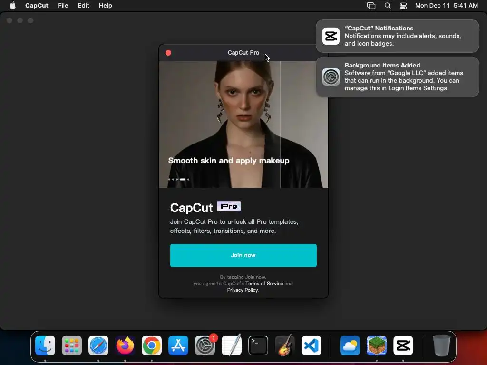The image size is (487, 365).
Task: Open Finder from the dock
Action: [45, 345]
